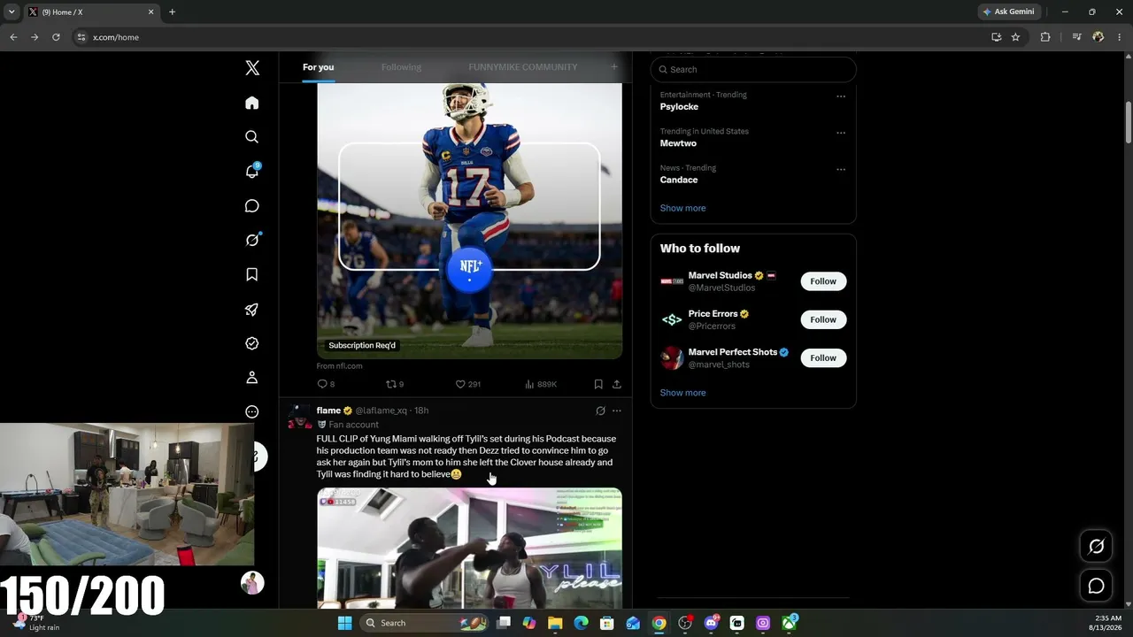Repost the NFL post
The width and height of the screenshot is (1133, 637).
395,384
